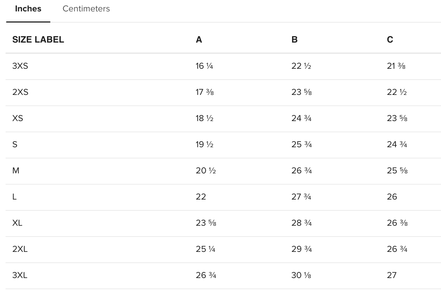The image size is (441, 295).
Task: Click the 2XL size label
Action: 20,249
